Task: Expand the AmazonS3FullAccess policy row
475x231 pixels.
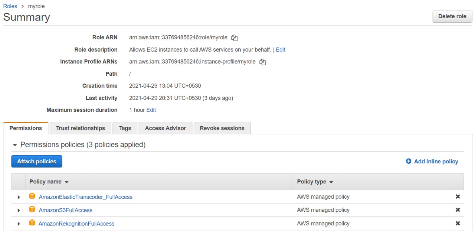Action: pos(19,211)
